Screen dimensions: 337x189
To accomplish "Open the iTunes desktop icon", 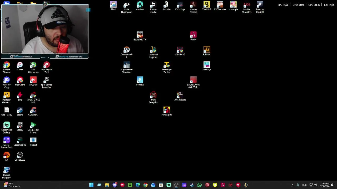I will tap(20, 66).
